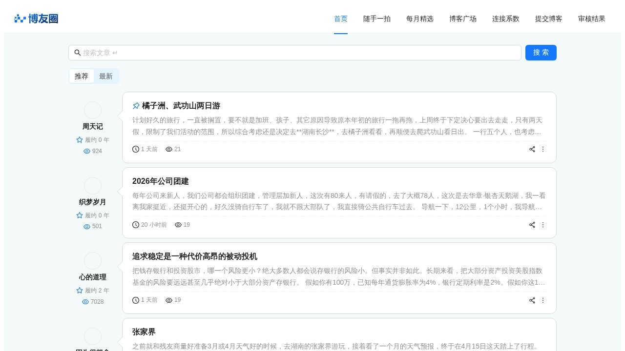Click the 博友圈 logo icon
Screen dimensions: 625x351
point(20,19)
